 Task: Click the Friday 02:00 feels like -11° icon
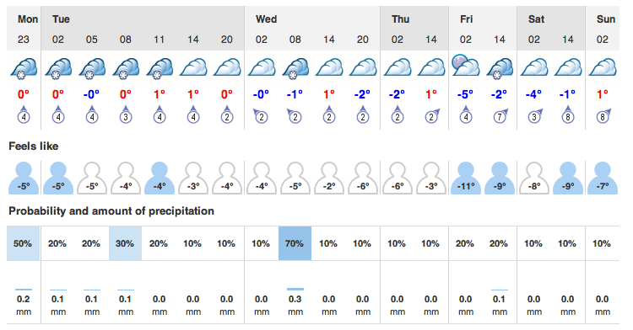(465, 178)
